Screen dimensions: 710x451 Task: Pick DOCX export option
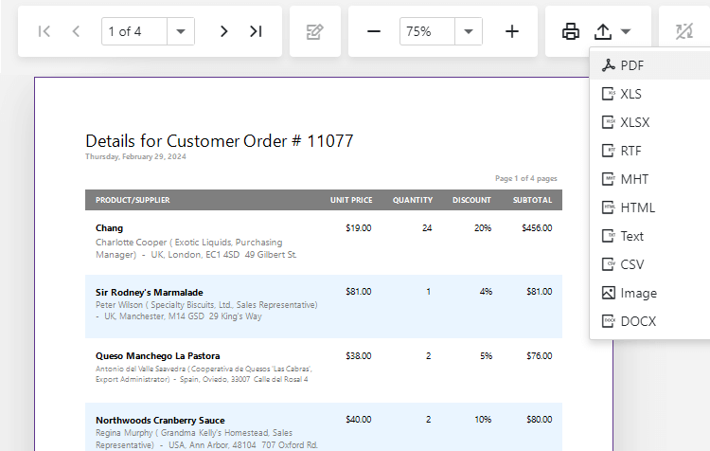(638, 321)
